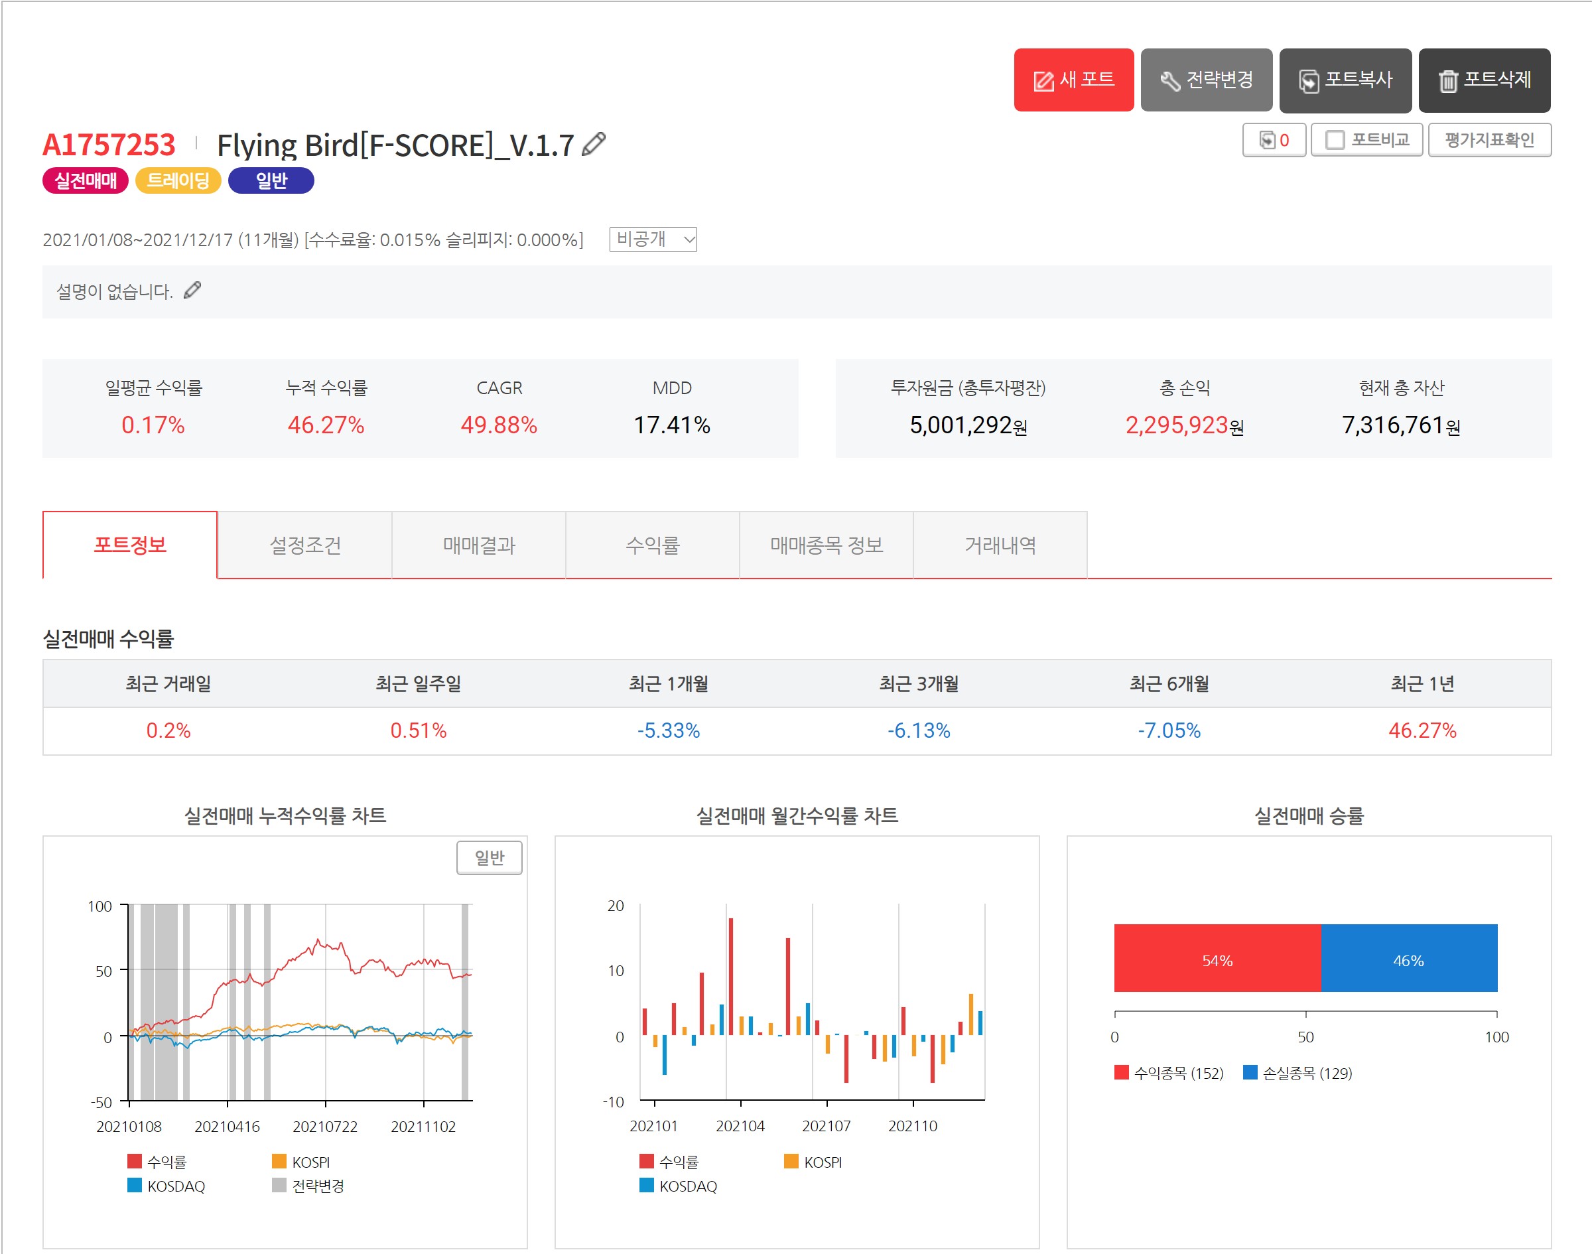Click the 누적 수익률 value 46.27% in summary
1592x1254 pixels.
325,425
